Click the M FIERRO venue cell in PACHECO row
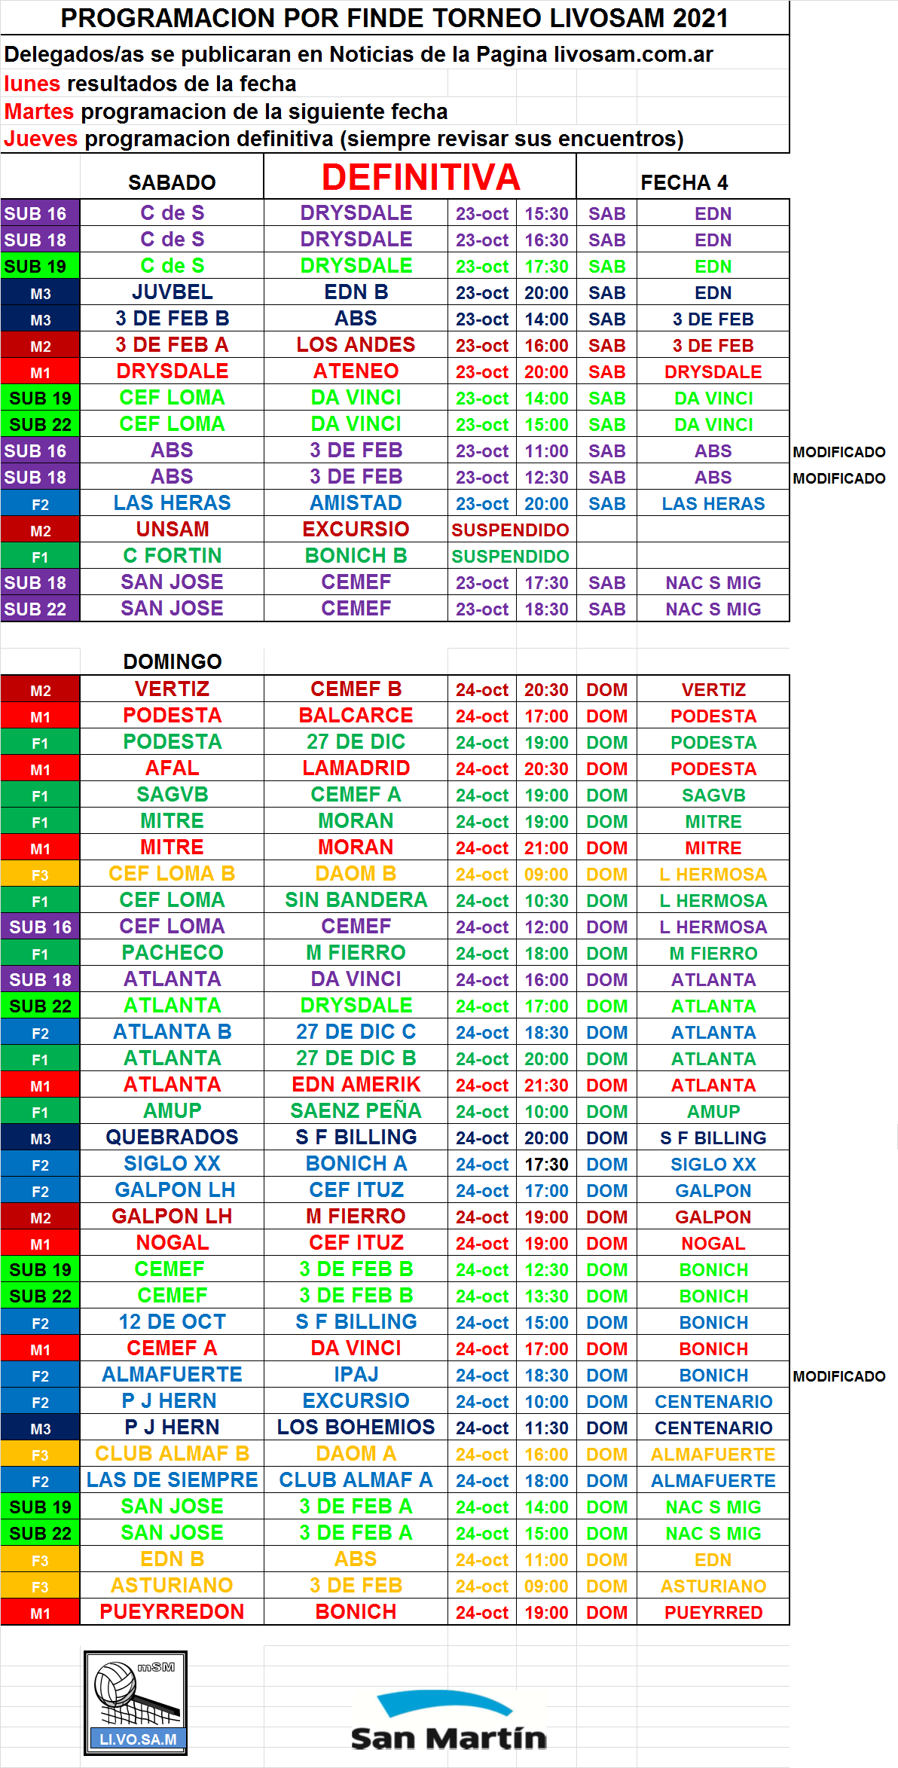This screenshot has width=898, height=1768. (x=713, y=954)
